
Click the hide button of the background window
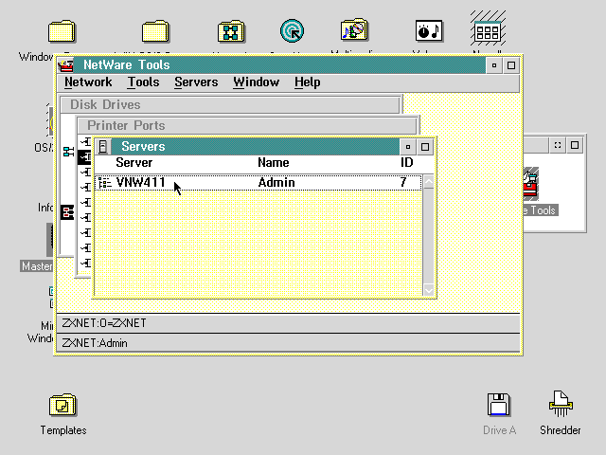[558, 145]
